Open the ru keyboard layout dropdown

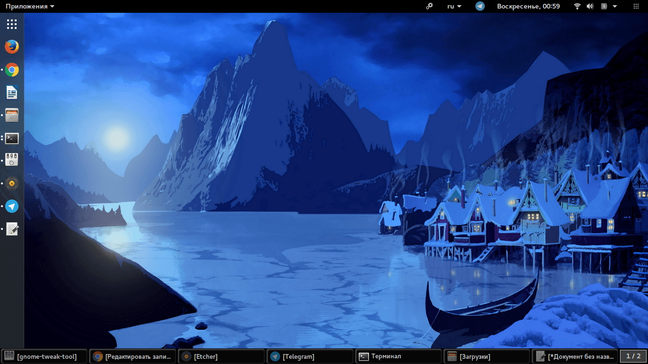pos(454,6)
